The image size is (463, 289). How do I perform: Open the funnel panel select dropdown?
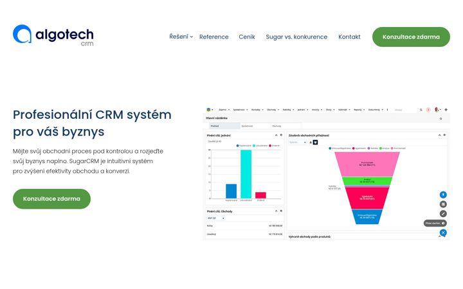tap(298, 143)
